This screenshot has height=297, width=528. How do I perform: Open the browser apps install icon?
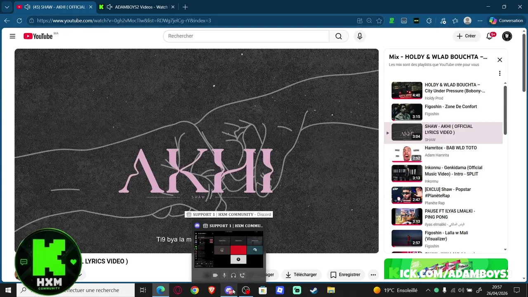pyautogui.click(x=360, y=21)
